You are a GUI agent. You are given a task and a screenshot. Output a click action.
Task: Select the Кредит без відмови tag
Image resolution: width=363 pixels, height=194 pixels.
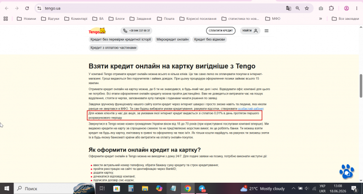tap(209, 39)
